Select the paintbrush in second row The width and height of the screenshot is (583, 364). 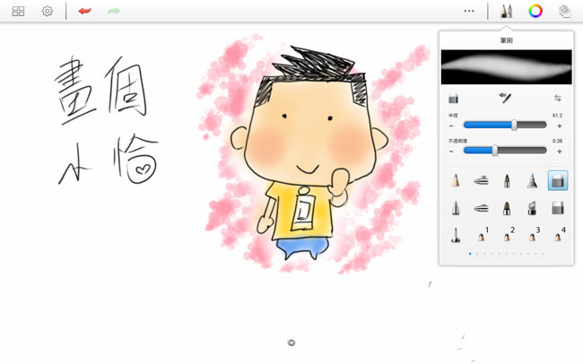[x=507, y=208]
